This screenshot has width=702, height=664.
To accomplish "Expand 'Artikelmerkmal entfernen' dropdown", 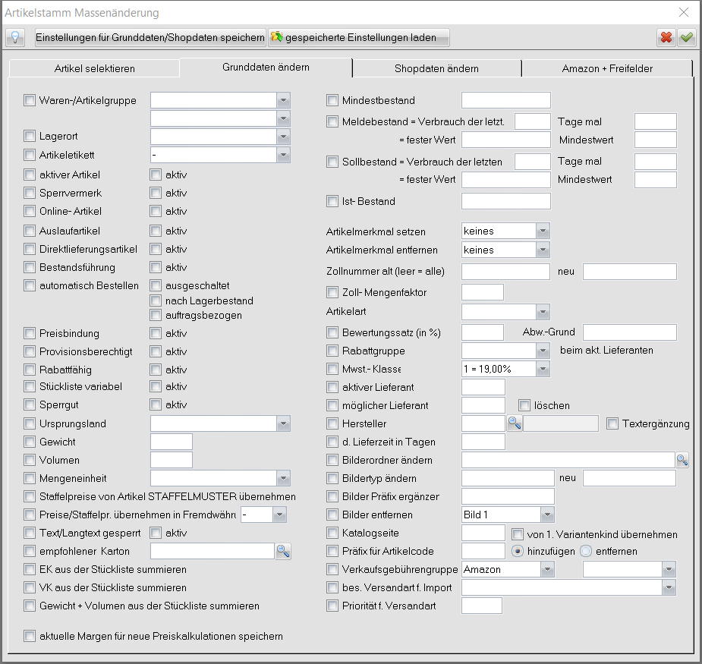I will click(543, 250).
